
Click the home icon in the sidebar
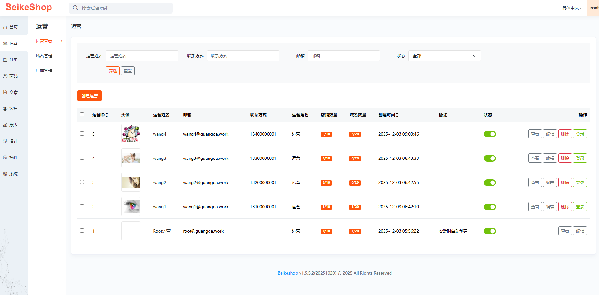tap(5, 27)
